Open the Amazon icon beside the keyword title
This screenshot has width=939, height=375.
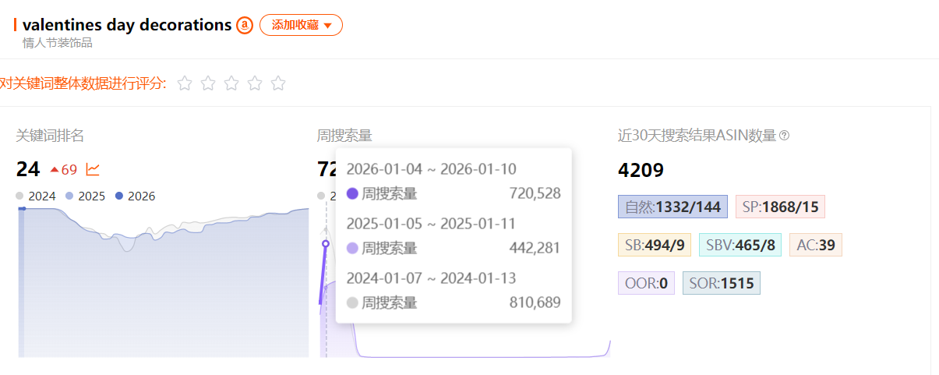[245, 25]
